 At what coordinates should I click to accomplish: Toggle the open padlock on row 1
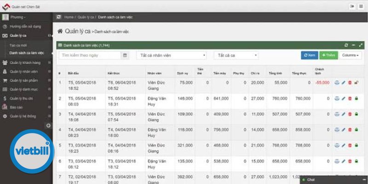[356, 83]
